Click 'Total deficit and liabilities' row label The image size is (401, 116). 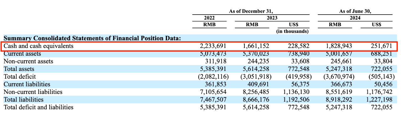point(39,107)
